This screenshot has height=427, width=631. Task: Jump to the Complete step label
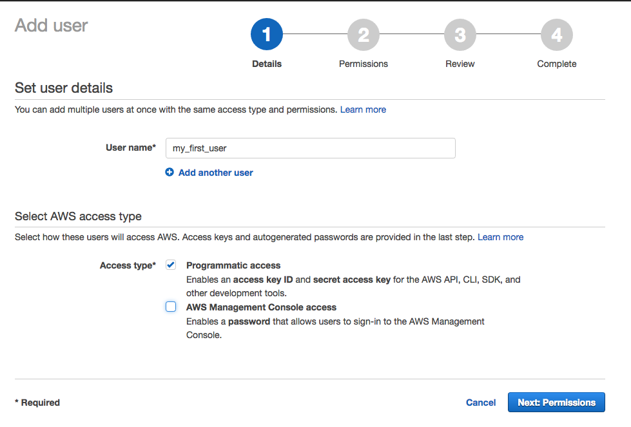[x=557, y=64]
